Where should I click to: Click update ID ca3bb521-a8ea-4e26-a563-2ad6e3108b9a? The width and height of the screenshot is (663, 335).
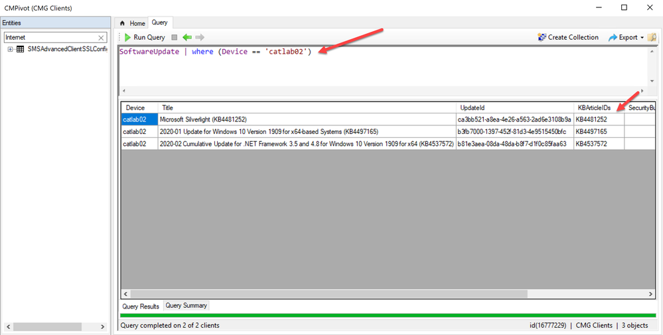tap(514, 119)
